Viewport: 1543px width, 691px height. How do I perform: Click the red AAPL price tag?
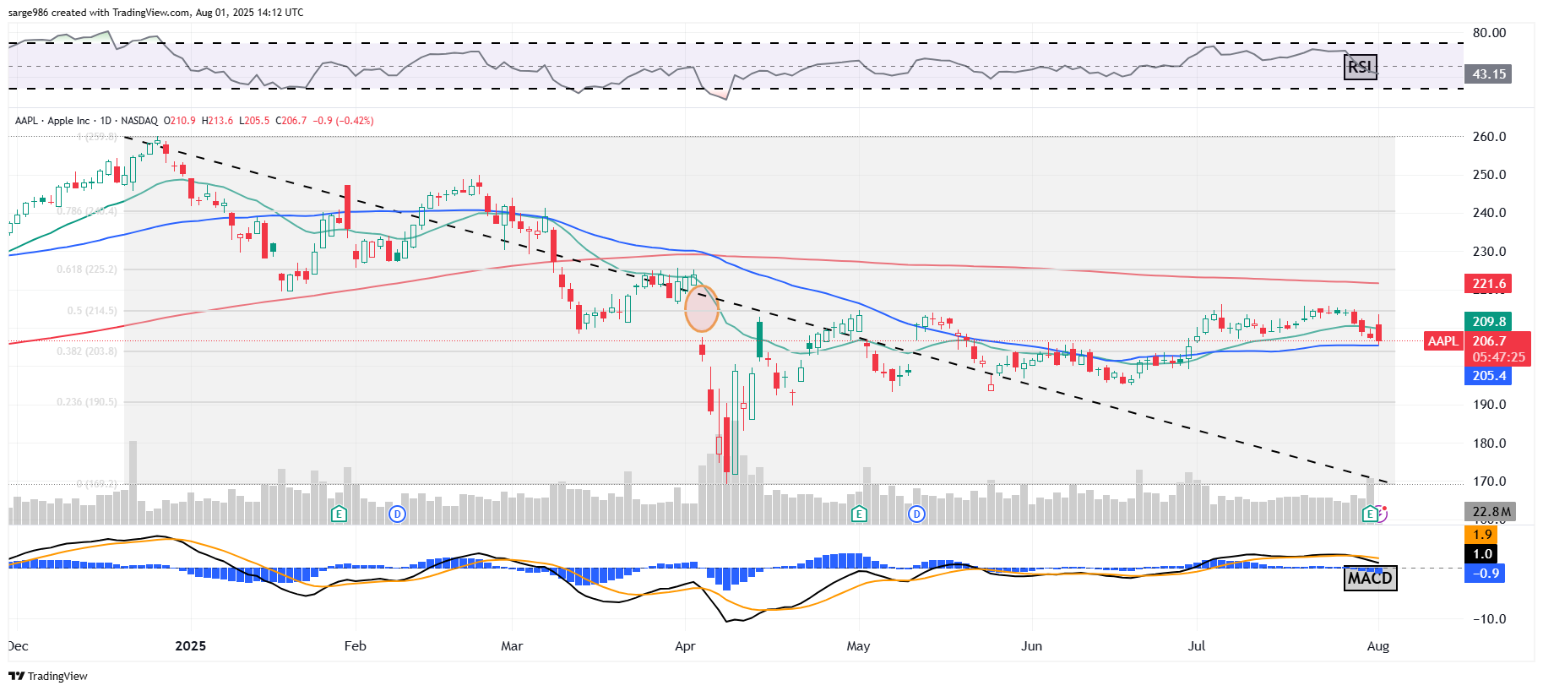click(1442, 341)
